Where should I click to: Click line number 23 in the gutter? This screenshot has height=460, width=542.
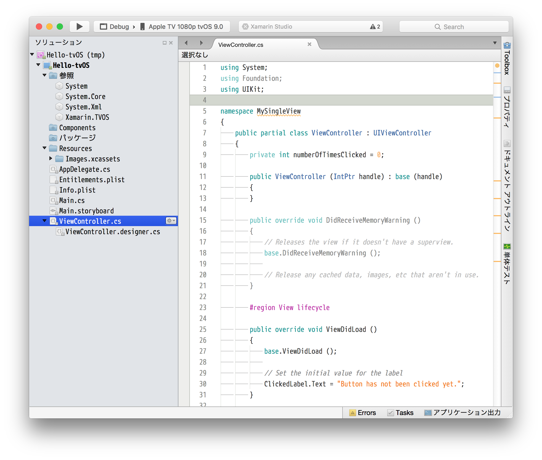(203, 307)
